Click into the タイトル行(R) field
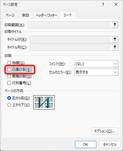 (71, 39)
